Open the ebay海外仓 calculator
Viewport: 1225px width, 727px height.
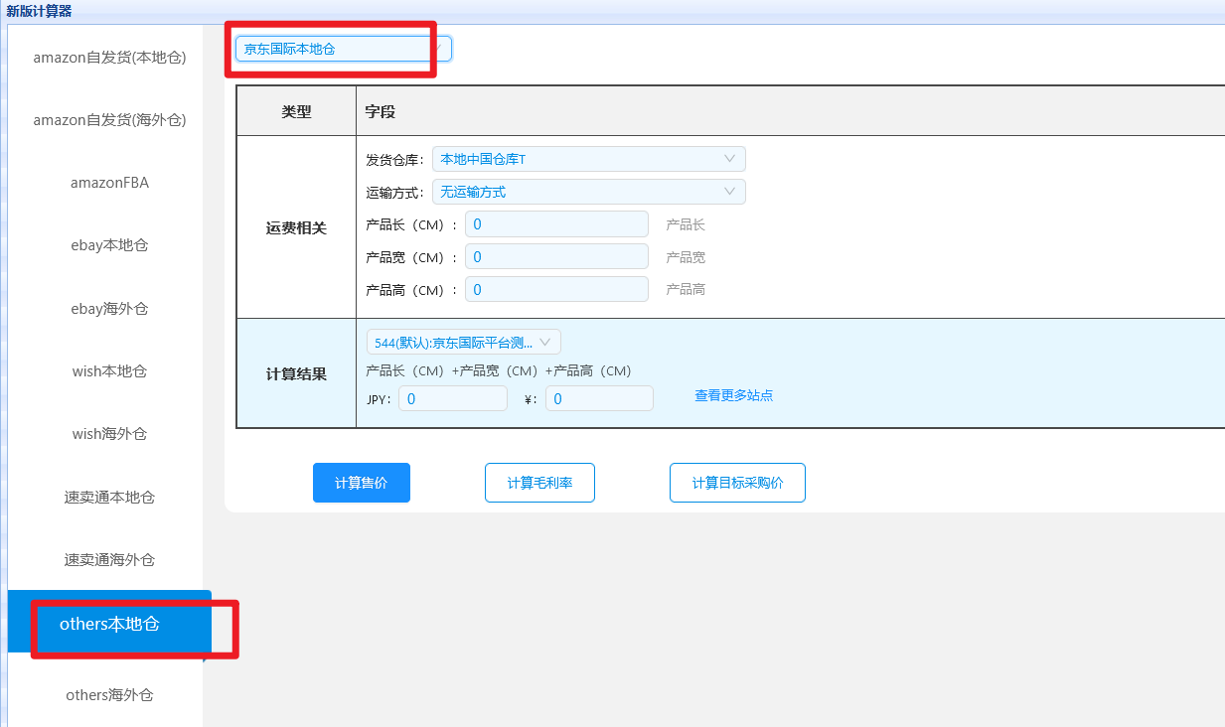[x=109, y=309]
